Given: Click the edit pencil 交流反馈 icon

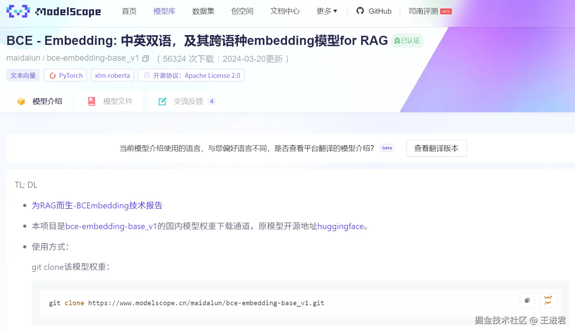Looking at the screenshot, I should (x=163, y=101).
